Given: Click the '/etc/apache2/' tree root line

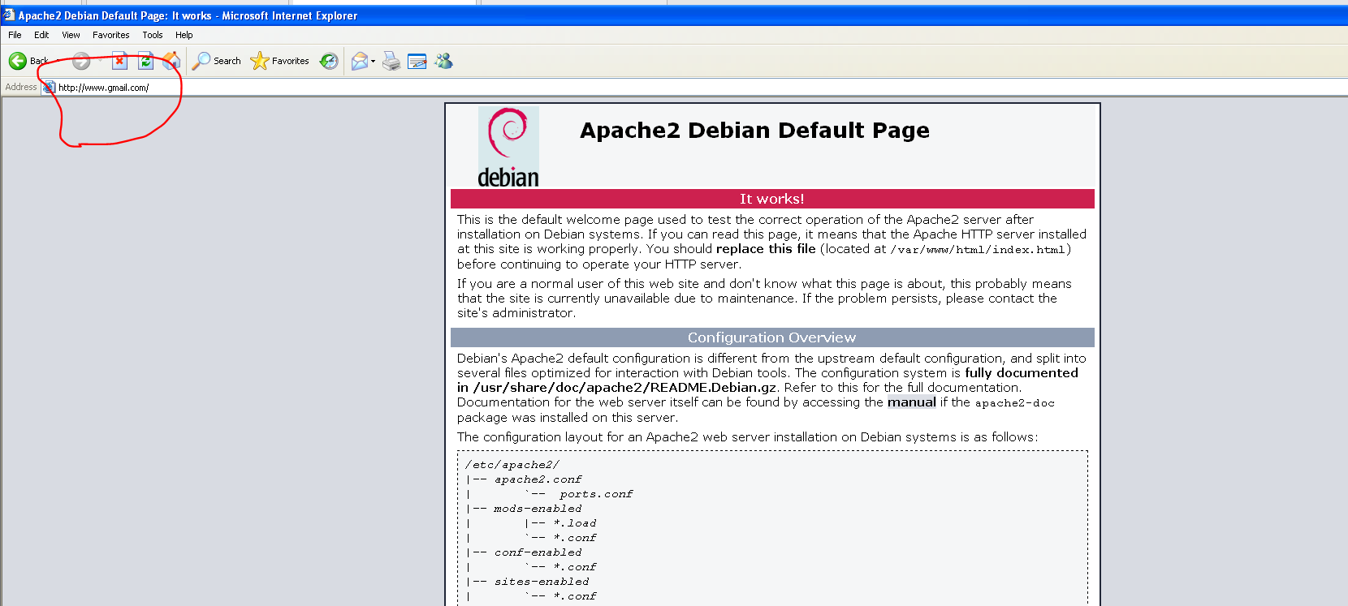Looking at the screenshot, I should coord(512,465).
